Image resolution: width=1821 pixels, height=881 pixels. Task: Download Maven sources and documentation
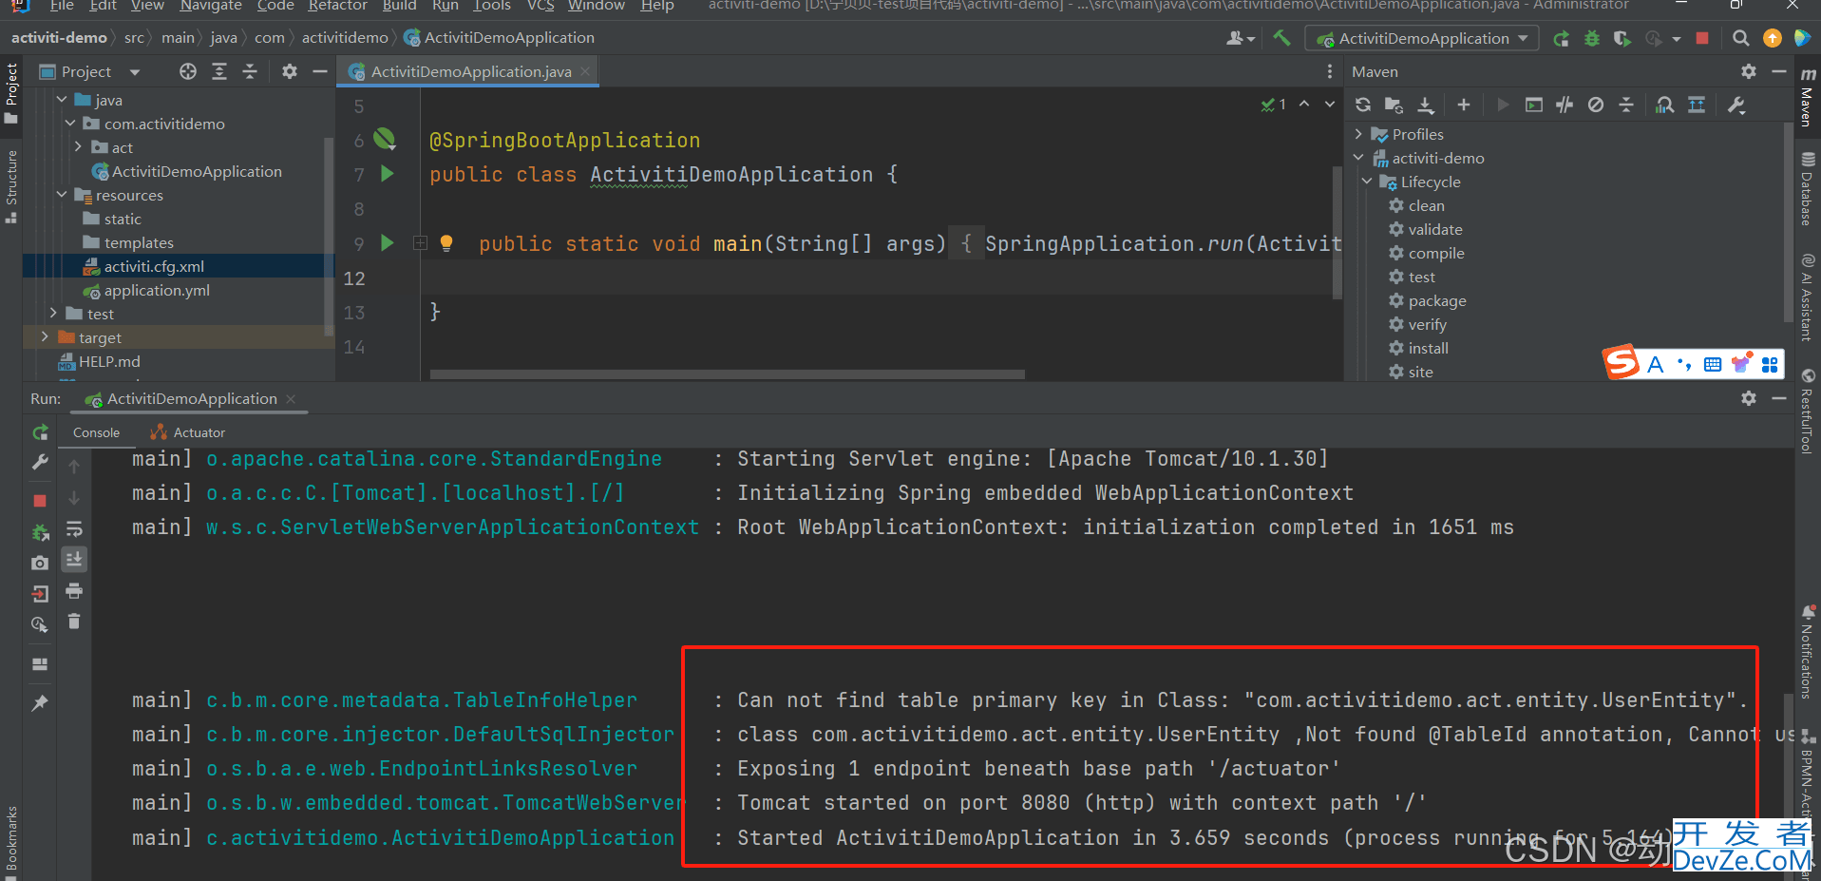point(1426,105)
